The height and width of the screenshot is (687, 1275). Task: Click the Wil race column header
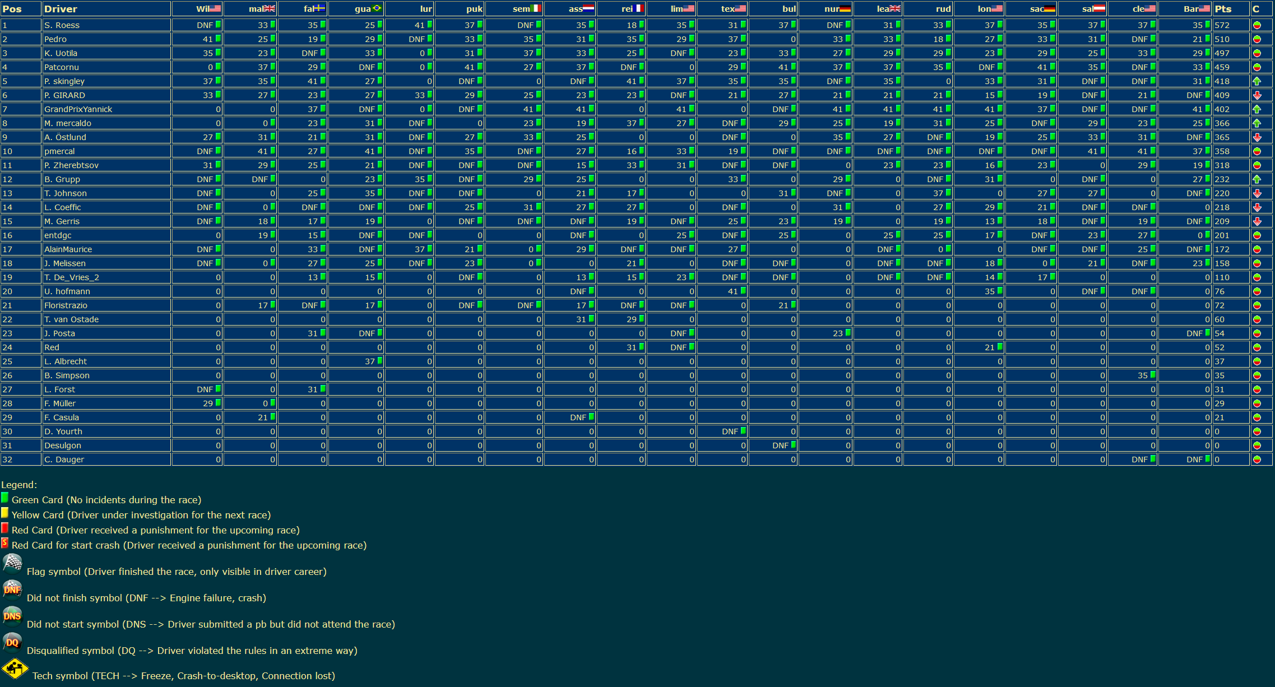coord(202,9)
